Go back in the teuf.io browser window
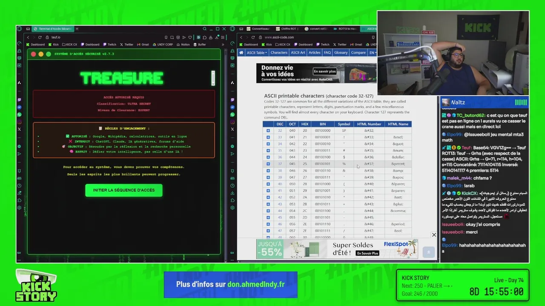This screenshot has width=545, height=306. 28,37
